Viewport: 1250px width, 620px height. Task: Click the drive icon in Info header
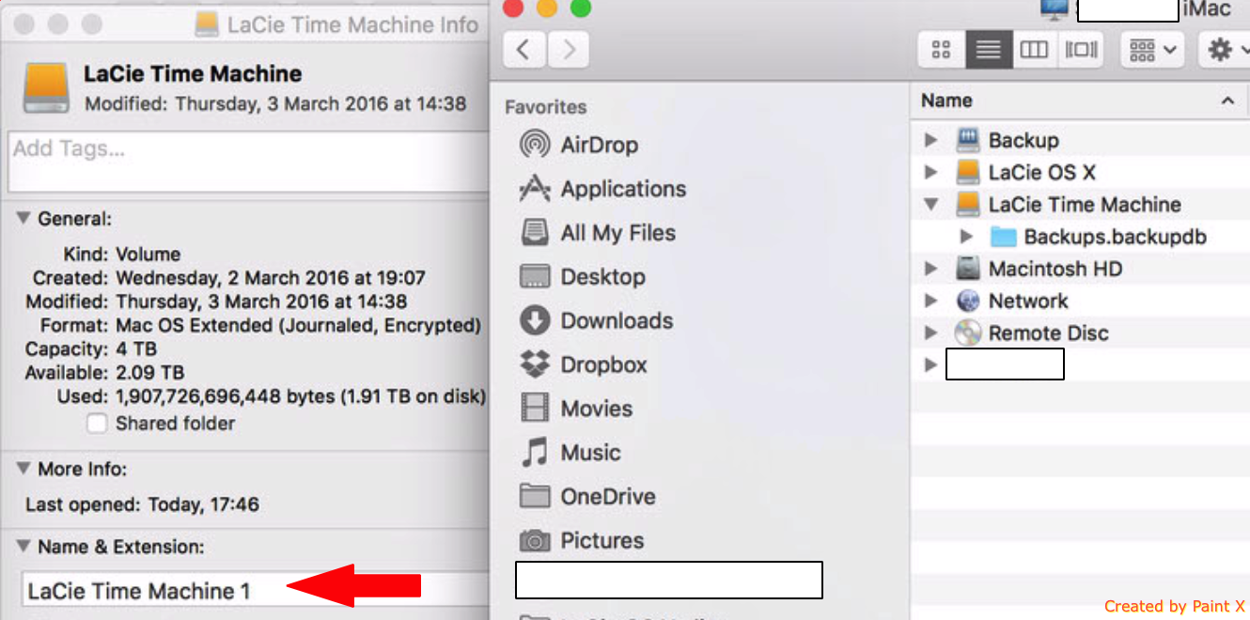coord(46,89)
